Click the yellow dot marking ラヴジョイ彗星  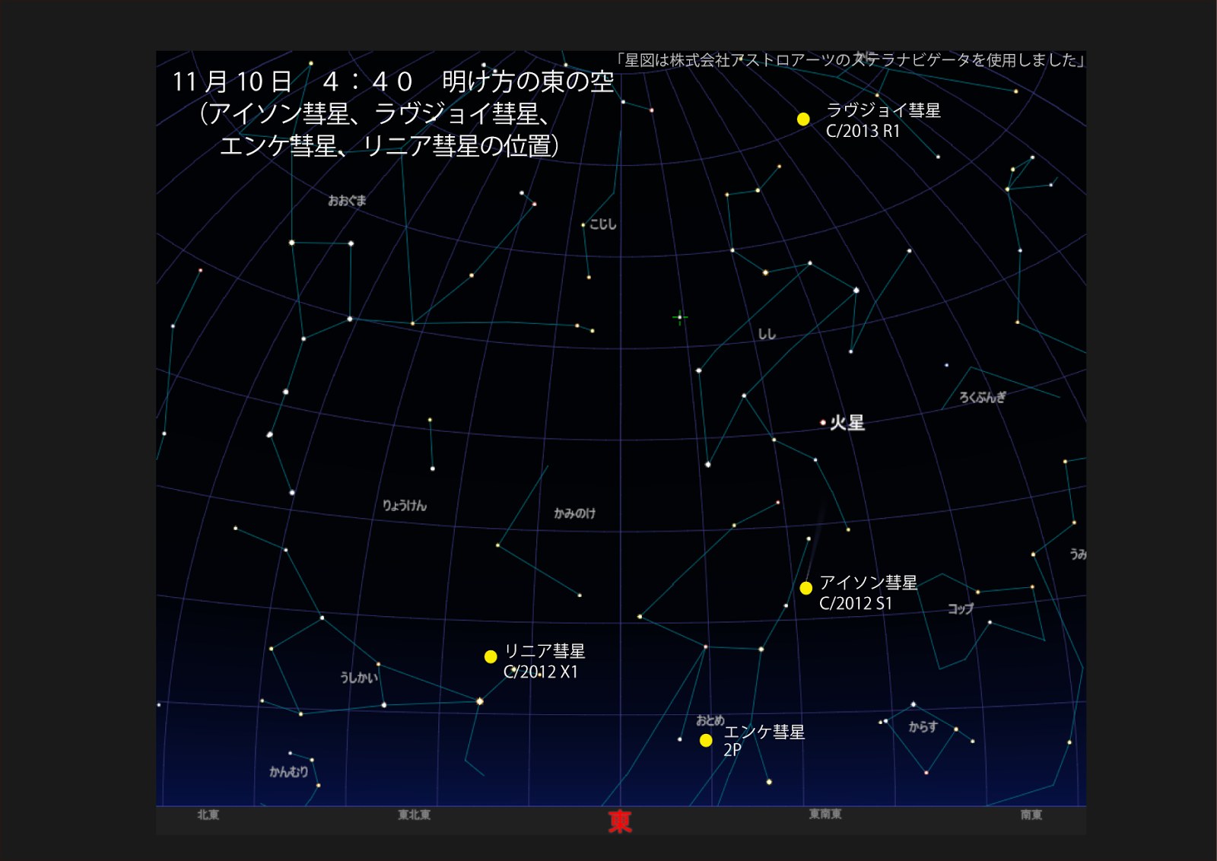pos(803,119)
